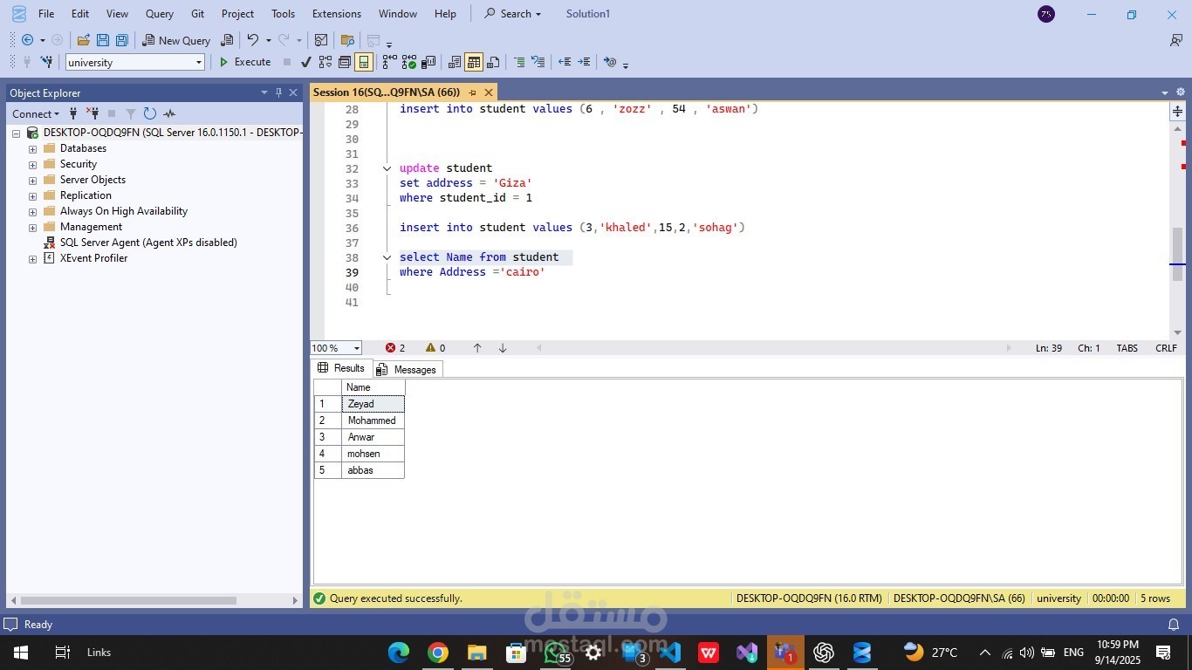Image resolution: width=1192 pixels, height=670 pixels.
Task: Click the Save All toolbar icon
Action: tap(122, 40)
